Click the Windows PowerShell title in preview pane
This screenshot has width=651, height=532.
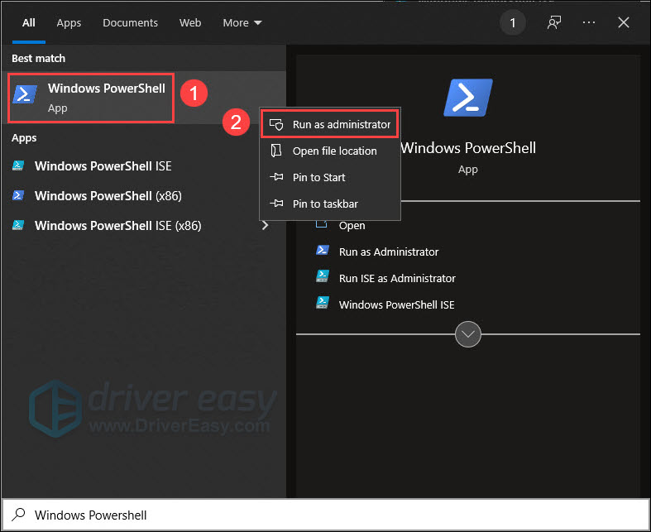coord(468,148)
